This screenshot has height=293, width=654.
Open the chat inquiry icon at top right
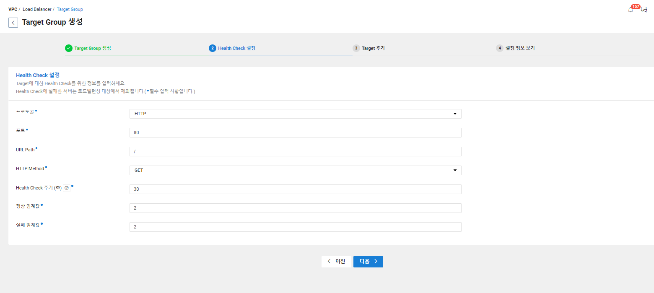[x=644, y=9]
